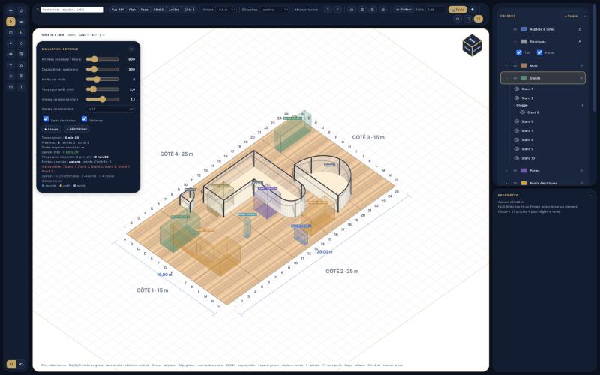Switch to Face view

(x=144, y=10)
